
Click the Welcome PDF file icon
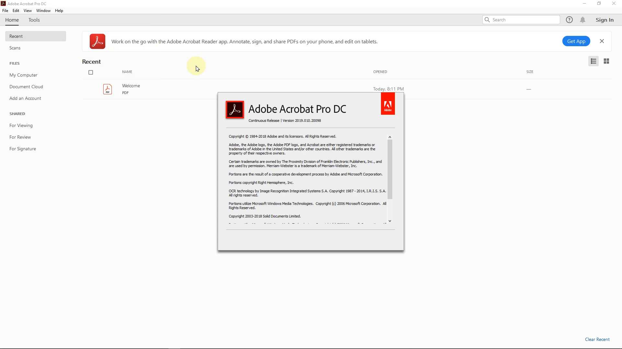108,89
